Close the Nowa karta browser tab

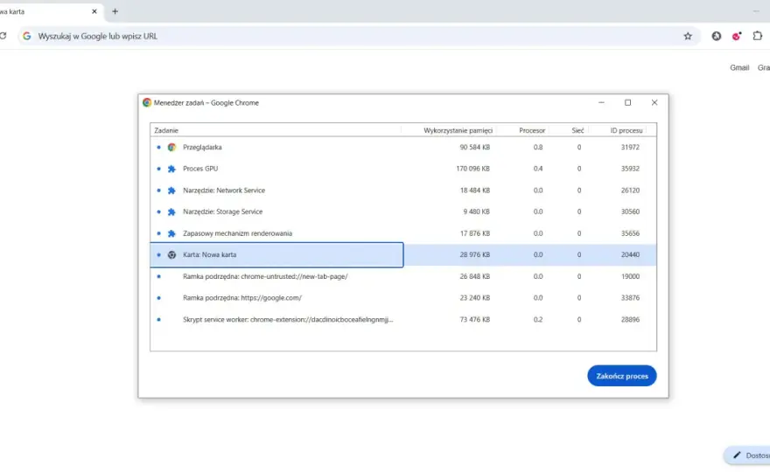coord(94,11)
